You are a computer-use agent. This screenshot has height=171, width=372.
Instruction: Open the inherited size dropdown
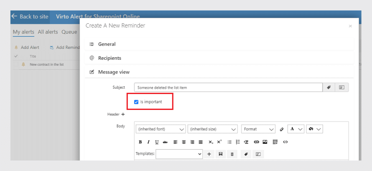click(x=213, y=129)
